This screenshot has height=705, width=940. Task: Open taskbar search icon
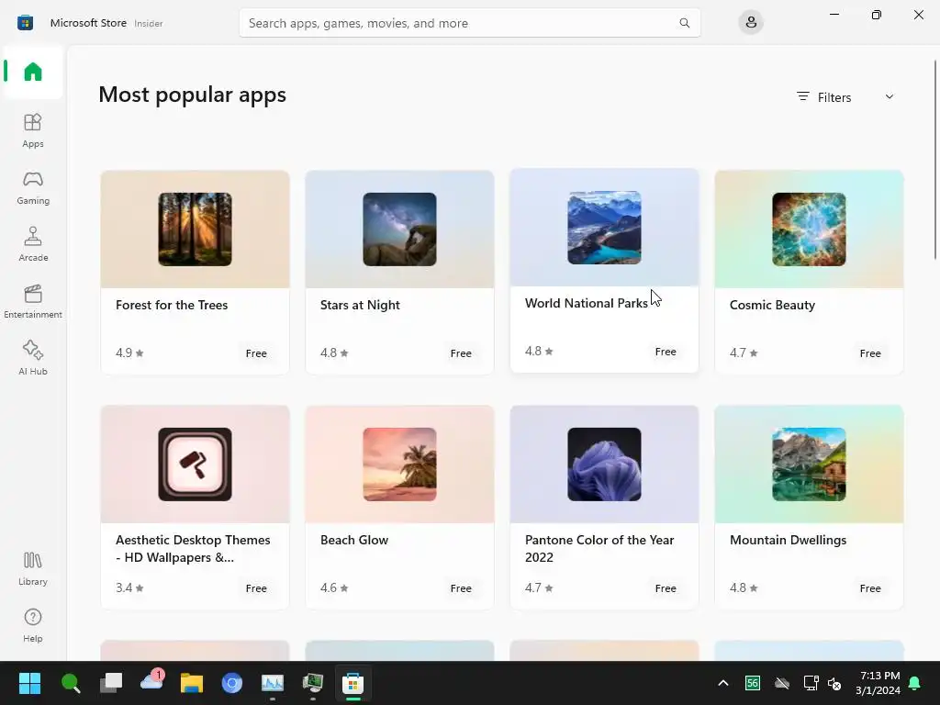(70, 683)
